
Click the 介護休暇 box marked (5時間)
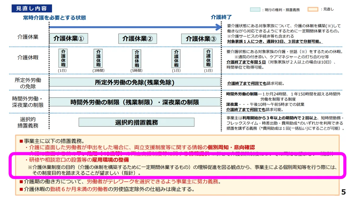[136, 58]
